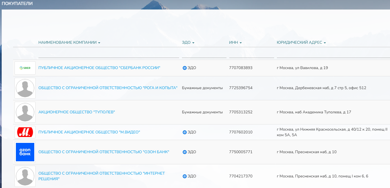Click the ЭДО icon in М.Видео row
Viewport: 390px width, 188px height.
(x=185, y=132)
